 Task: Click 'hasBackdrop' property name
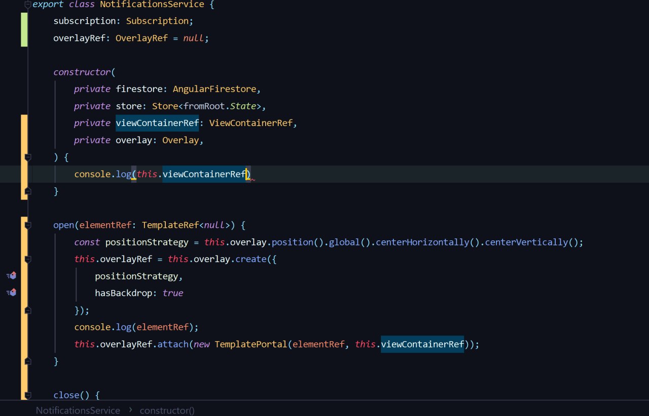click(x=123, y=293)
